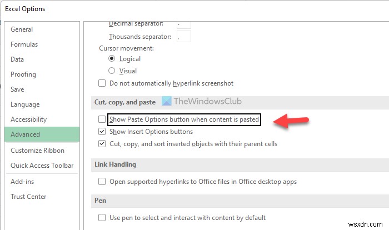Enable Show Paste Options button checkbox
The width and height of the screenshot is (389, 230).
coord(102,119)
